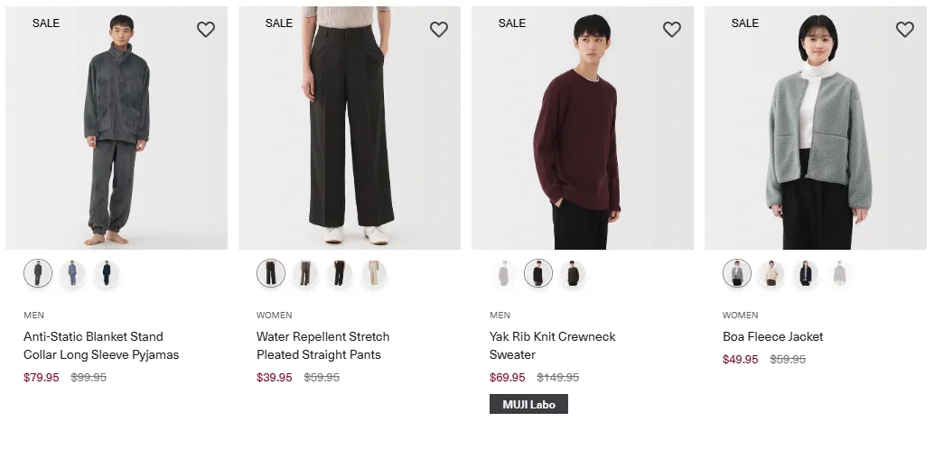Screen dimensions: 934x449
Task: Click heart icon on Pleated Straight Pants
Action: tap(439, 29)
